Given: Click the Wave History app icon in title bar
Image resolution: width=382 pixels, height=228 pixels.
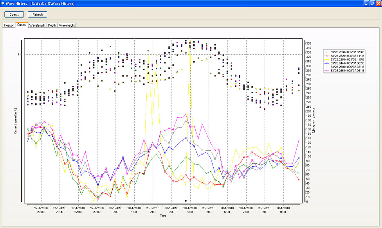Looking at the screenshot, I should pos(3,3).
